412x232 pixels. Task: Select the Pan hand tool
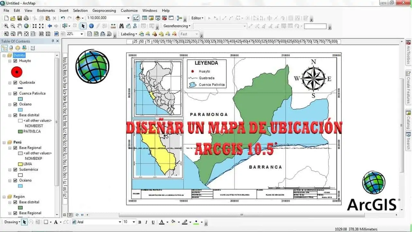20,26
